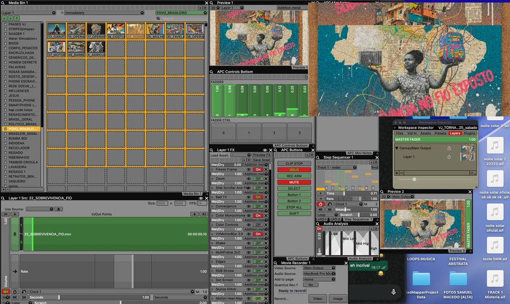
Task: Select the 13_GAROT clip thumbnail
Action: (56, 31)
